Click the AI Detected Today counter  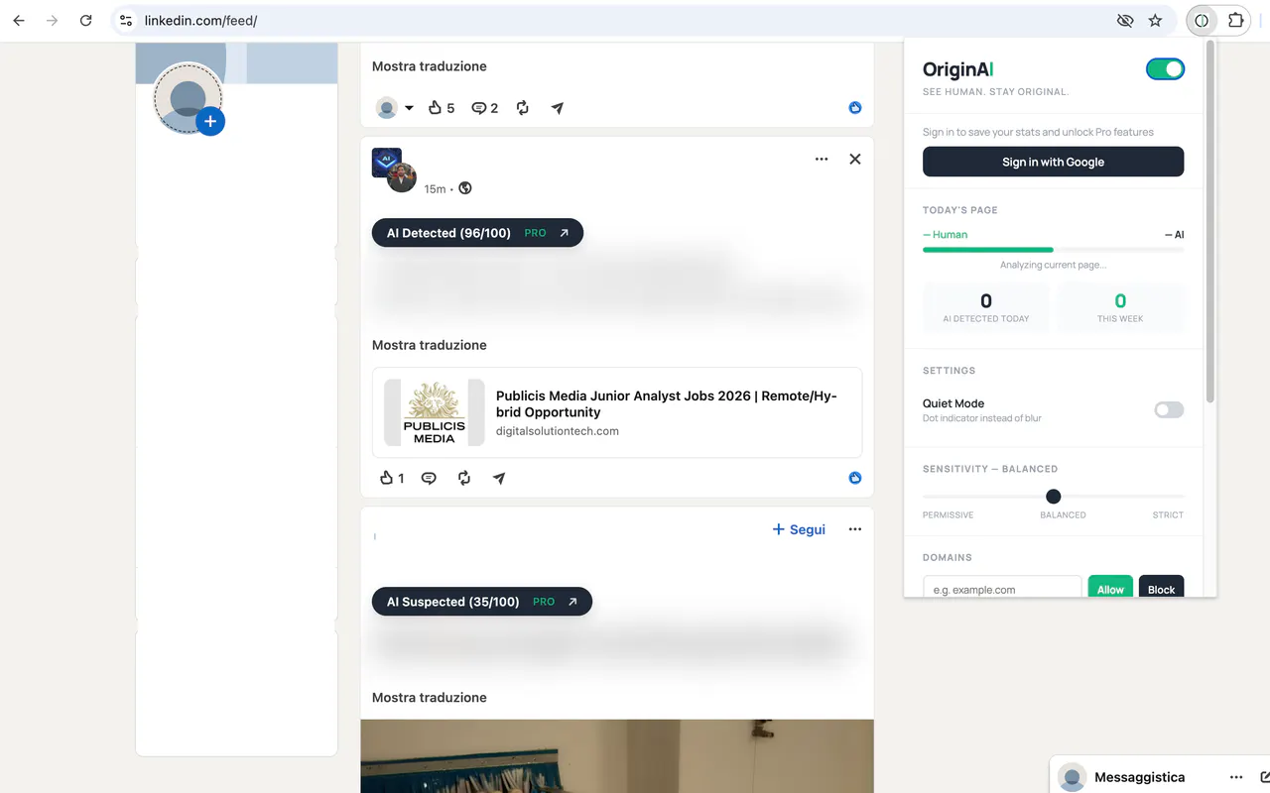point(986,307)
